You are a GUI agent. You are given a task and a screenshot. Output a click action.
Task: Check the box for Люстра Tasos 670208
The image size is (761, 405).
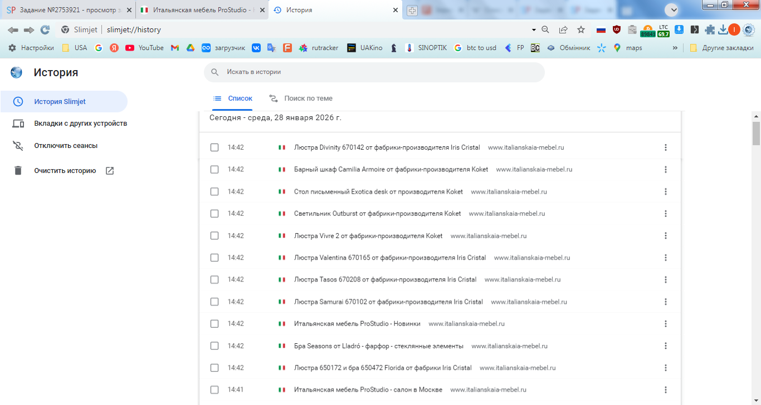(214, 279)
